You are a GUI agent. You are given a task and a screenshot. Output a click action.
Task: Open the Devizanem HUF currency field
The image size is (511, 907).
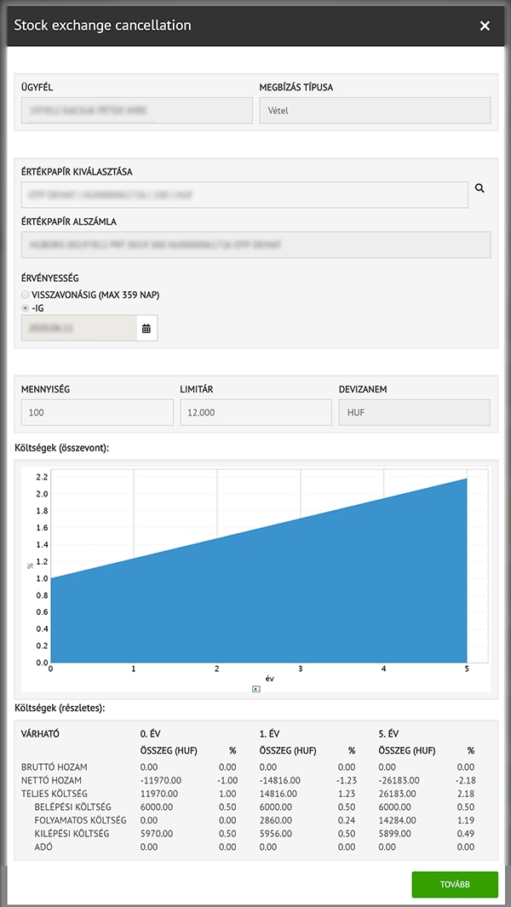point(414,413)
